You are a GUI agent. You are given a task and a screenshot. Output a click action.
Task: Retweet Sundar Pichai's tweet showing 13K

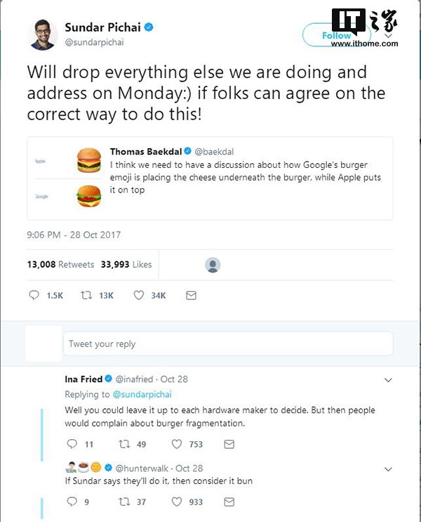pyautogui.click(x=87, y=296)
